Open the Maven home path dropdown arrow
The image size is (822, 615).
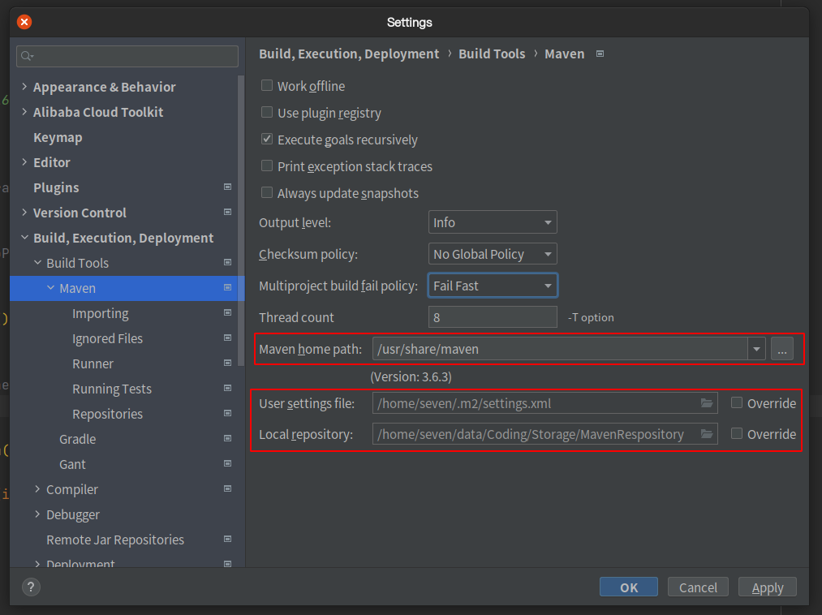[x=756, y=349]
